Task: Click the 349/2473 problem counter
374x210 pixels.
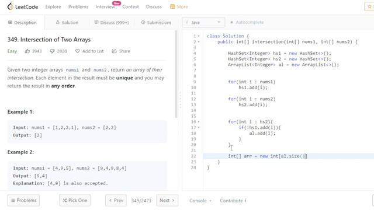Action: pyautogui.click(x=141, y=201)
